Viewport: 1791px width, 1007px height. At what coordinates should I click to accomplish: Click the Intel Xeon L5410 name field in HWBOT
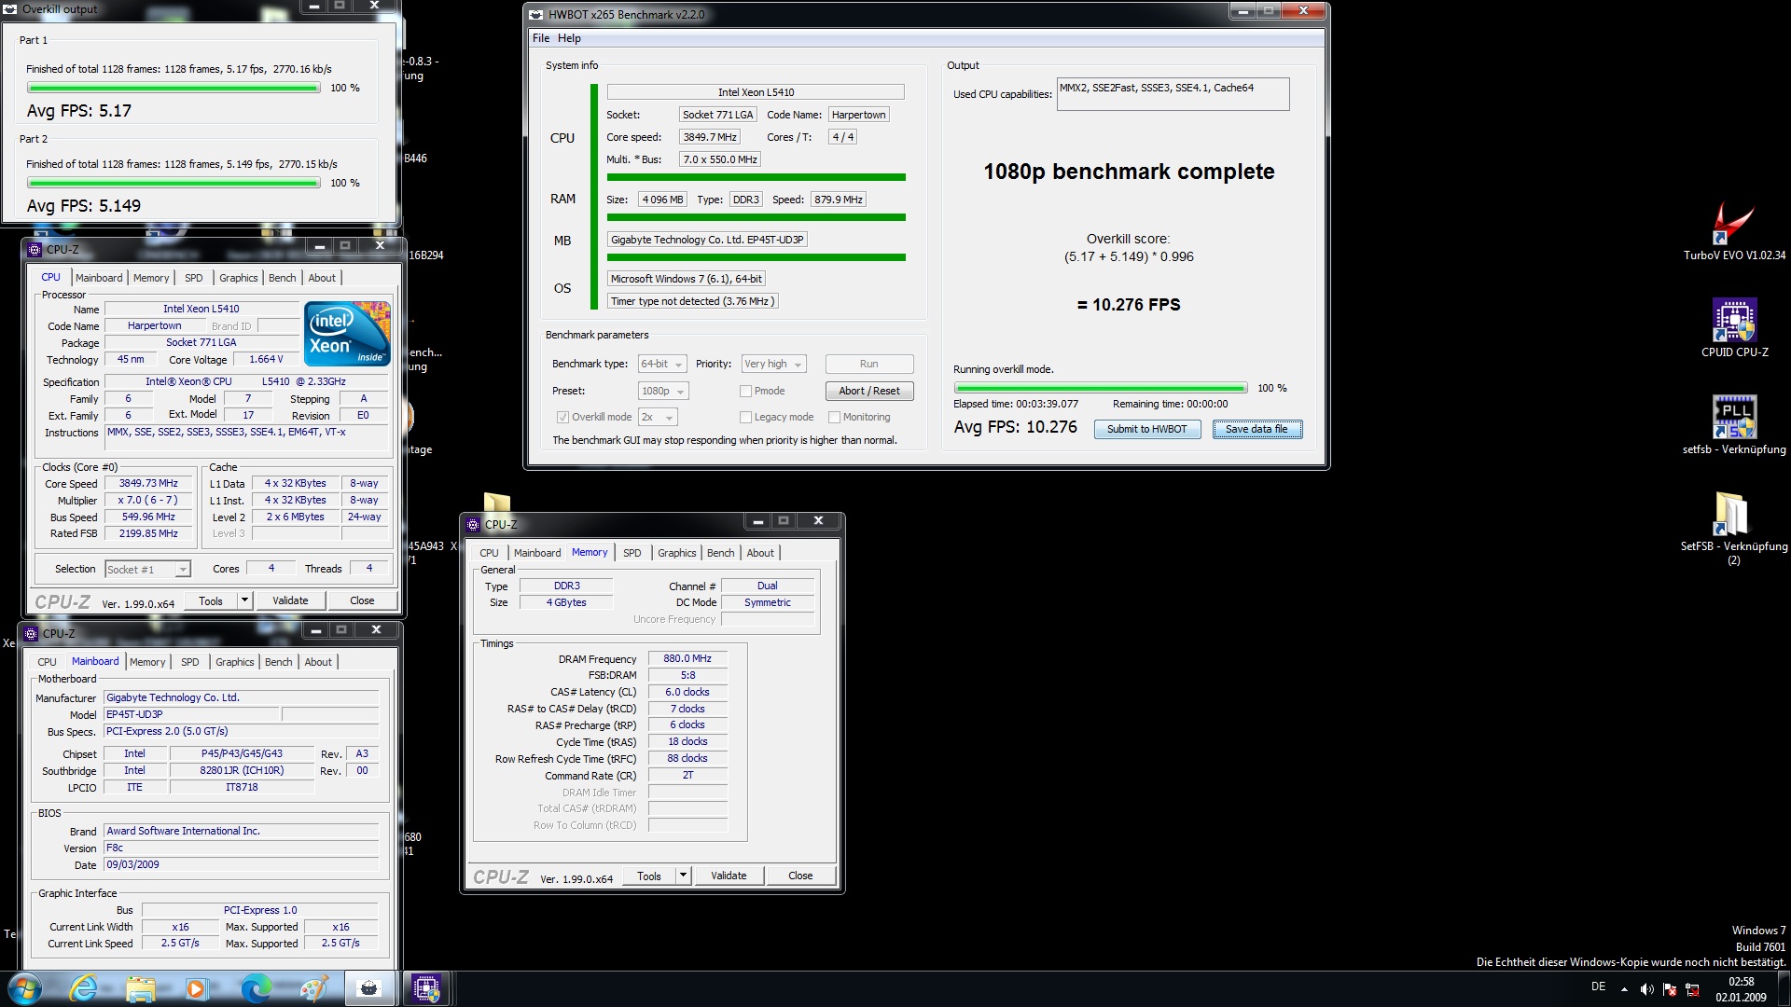pyautogui.click(x=756, y=92)
